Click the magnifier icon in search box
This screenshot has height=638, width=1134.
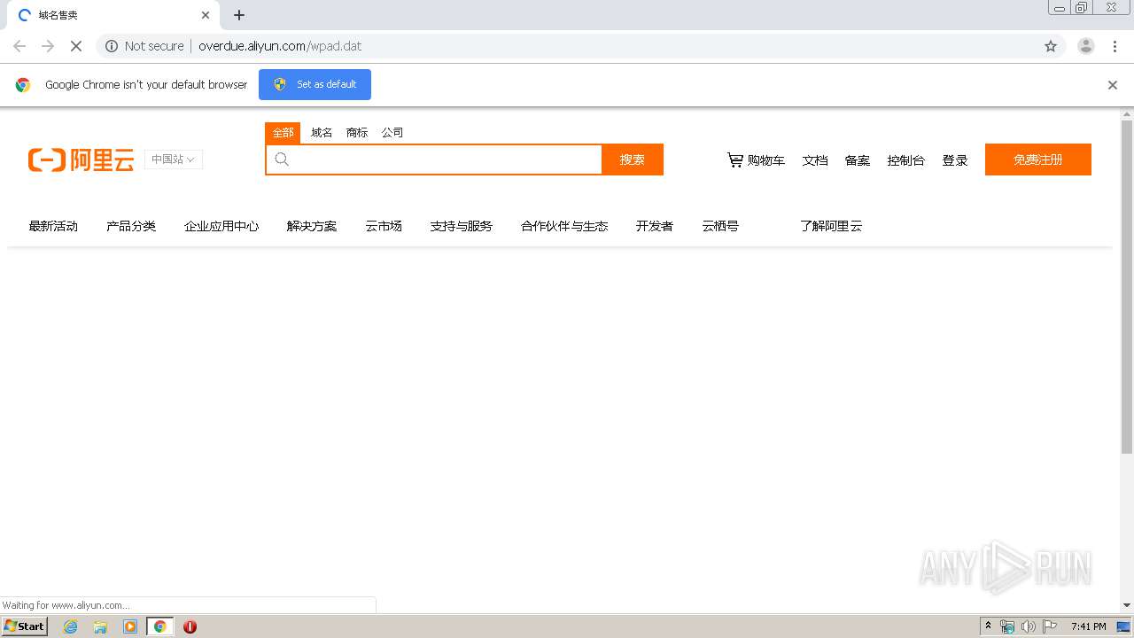(x=282, y=159)
